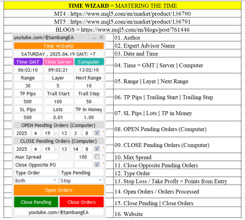
Task: Click the youtube.com/@tambangEA footer link
Action: [58, 212]
